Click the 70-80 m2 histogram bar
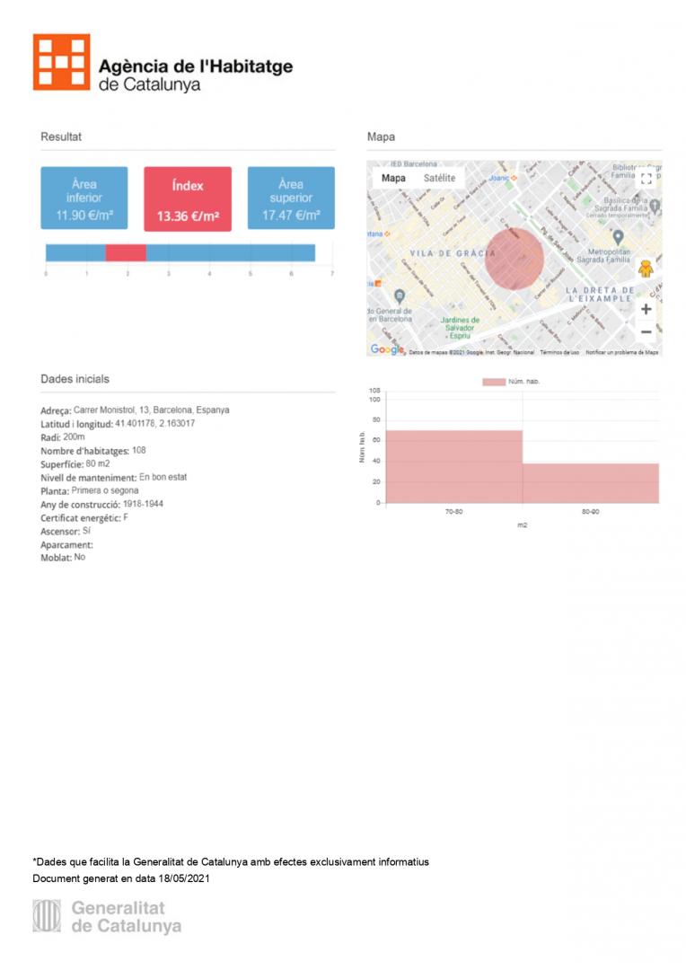This screenshot has height=970, width=686. coord(454,466)
